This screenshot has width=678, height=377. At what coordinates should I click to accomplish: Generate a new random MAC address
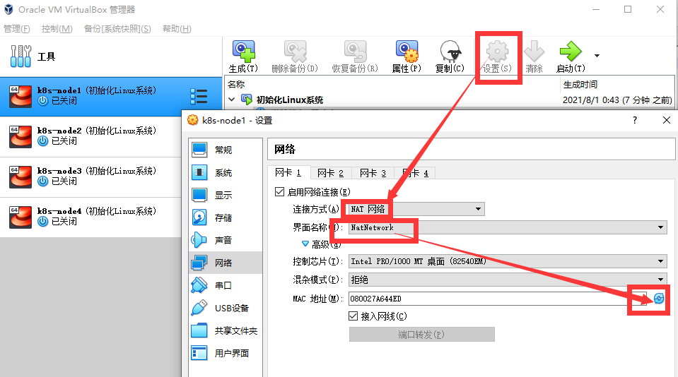point(658,299)
